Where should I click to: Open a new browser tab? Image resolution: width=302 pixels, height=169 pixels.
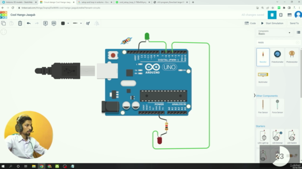[x=193, y=2]
